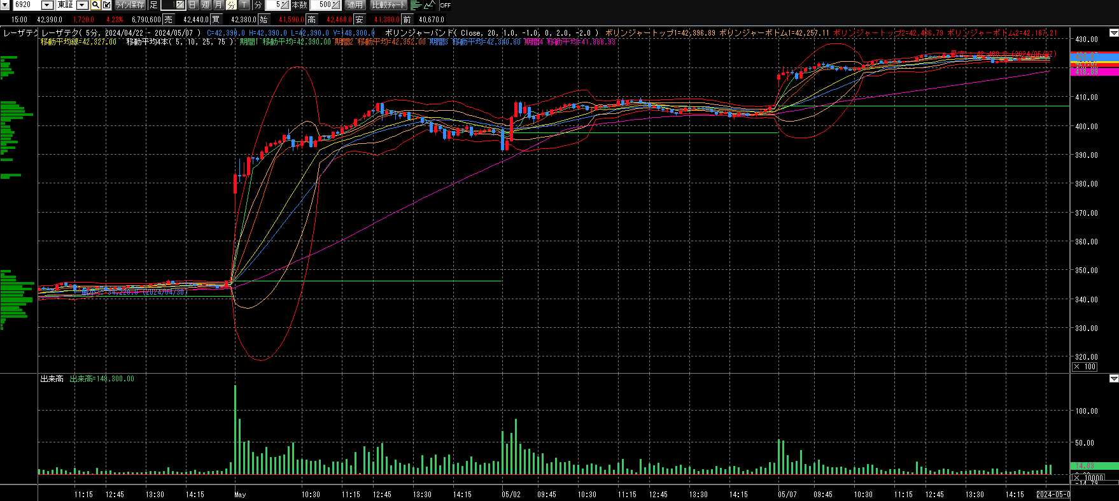1119x501 pixels.
Task: Expand the 出来高 volume panel menu arrow
Action: point(1113,379)
